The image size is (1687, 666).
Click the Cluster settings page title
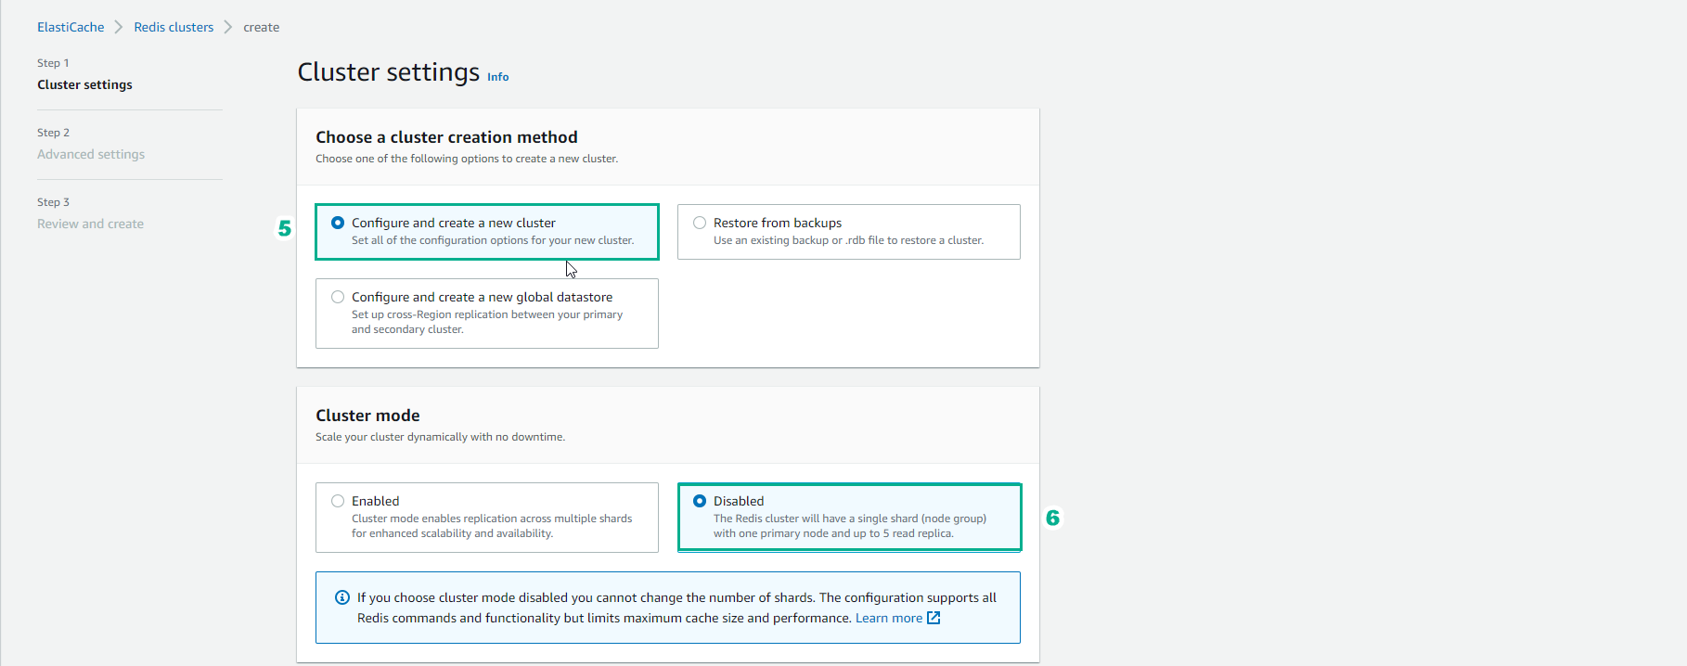[389, 72]
